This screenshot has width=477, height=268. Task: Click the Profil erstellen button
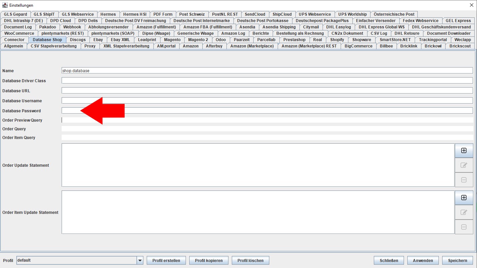pyautogui.click(x=166, y=260)
